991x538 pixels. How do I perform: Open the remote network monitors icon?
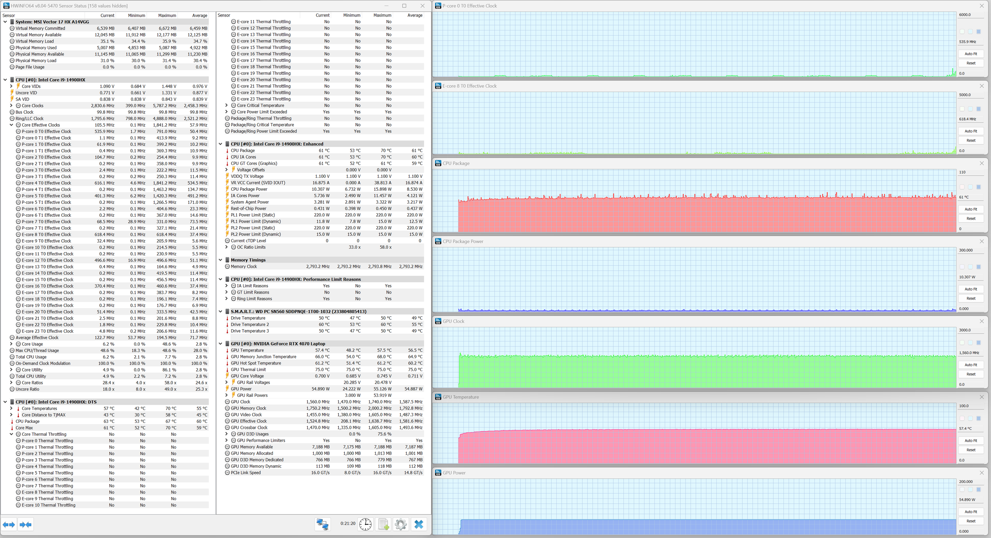click(322, 524)
